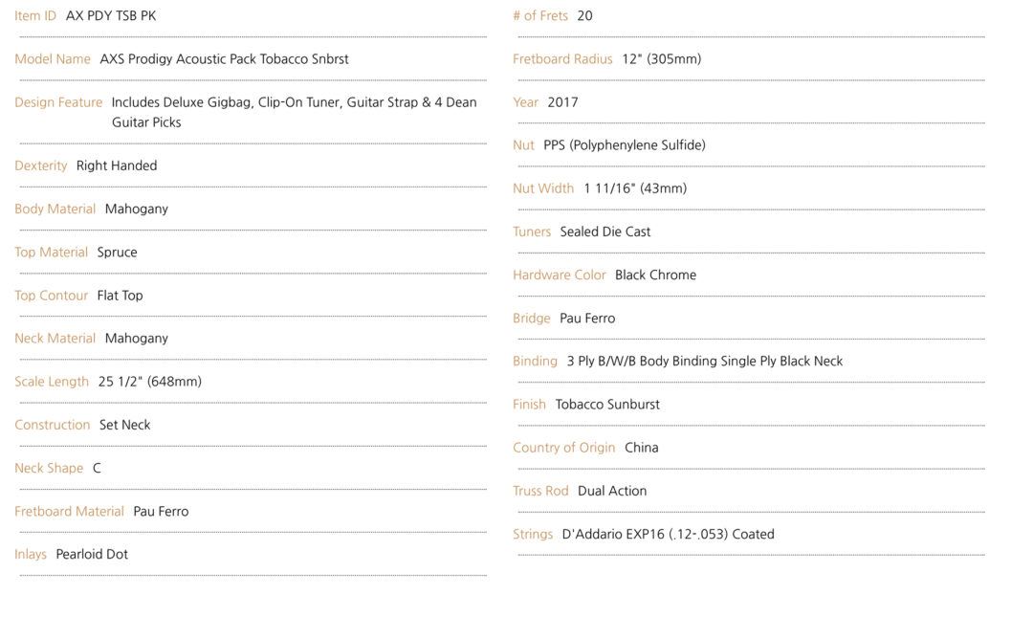Viewport: 1033px width, 617px height.
Task: Click the Sealed Die Cast tuners value
Action: point(605,232)
